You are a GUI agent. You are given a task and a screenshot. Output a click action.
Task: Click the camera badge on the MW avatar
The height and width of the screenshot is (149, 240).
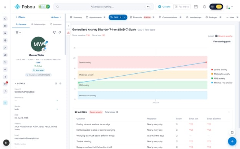pos(44,50)
